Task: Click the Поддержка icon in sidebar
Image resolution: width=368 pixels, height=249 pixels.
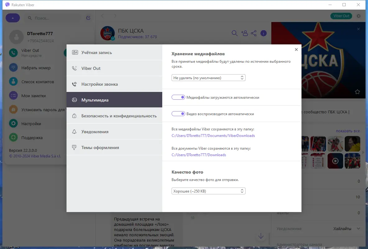Action: (x=13, y=138)
